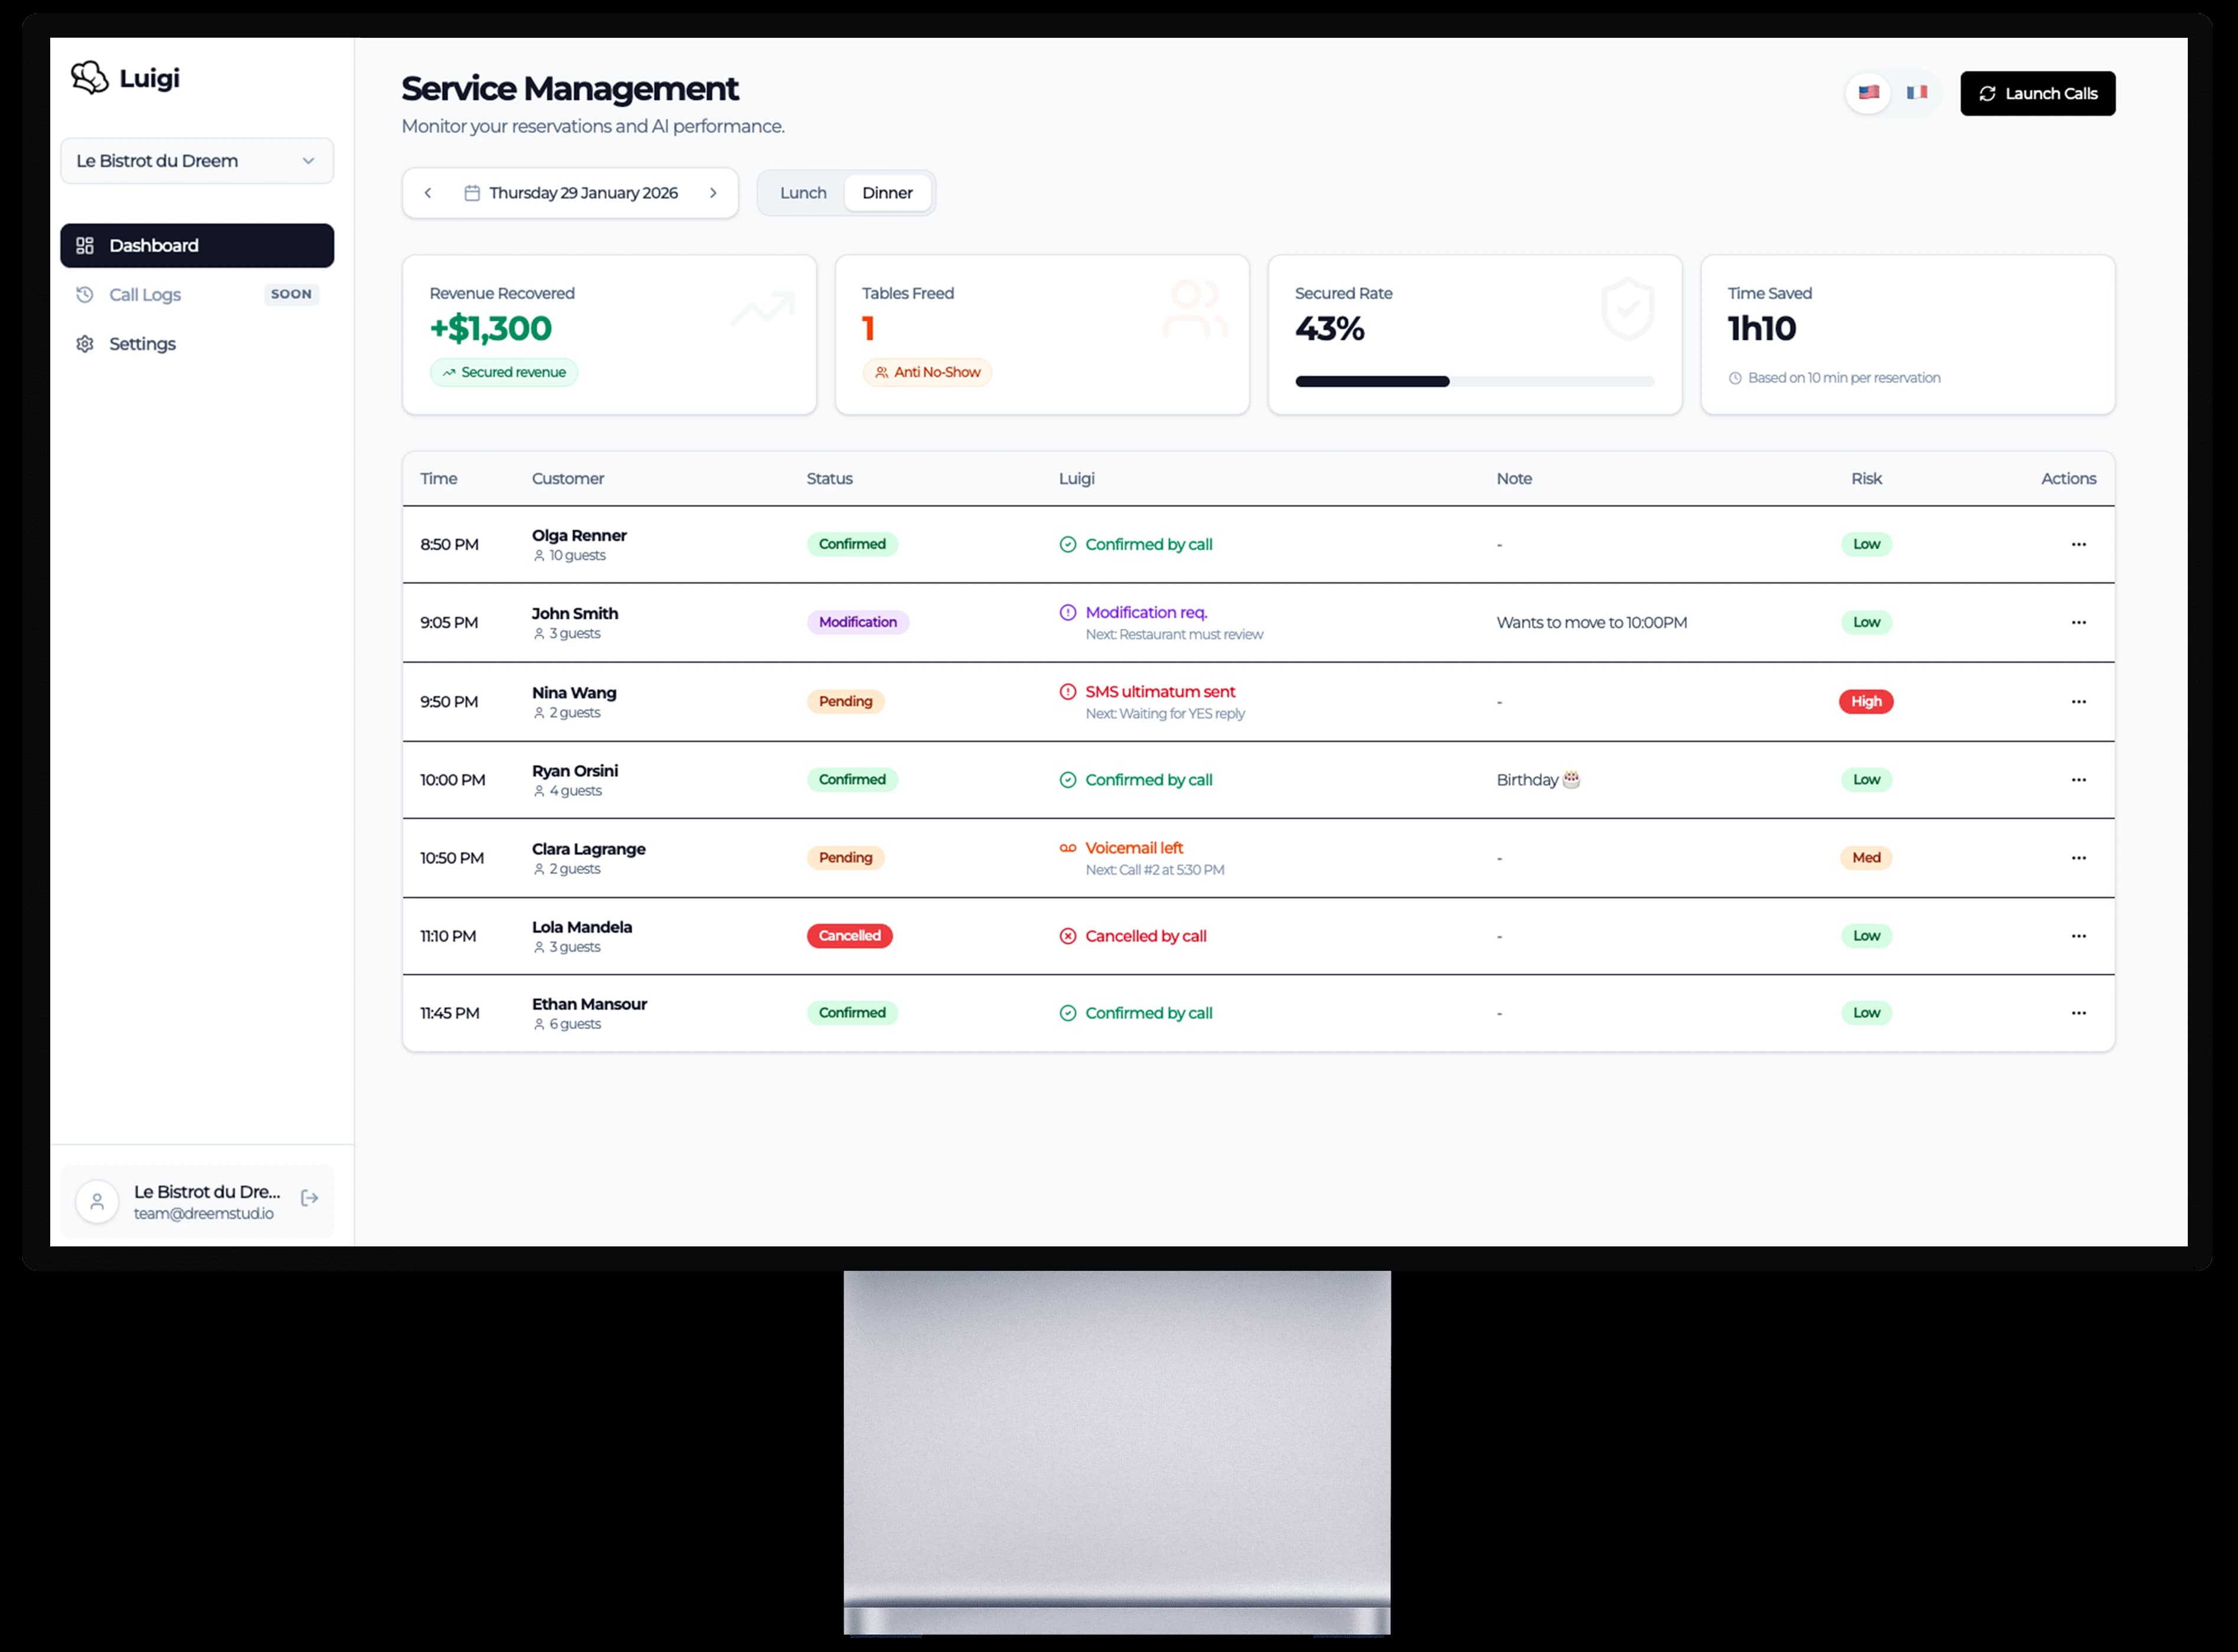
Task: Click Confirmed by call for Olga Renner
Action: [1148, 544]
